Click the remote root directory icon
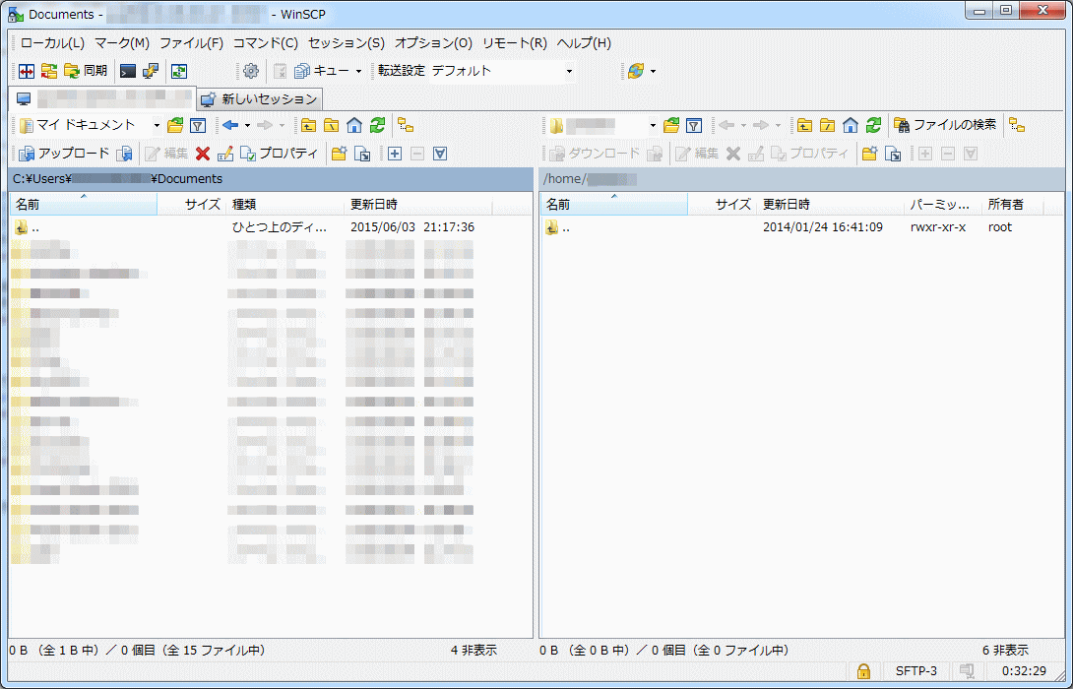 tap(827, 125)
